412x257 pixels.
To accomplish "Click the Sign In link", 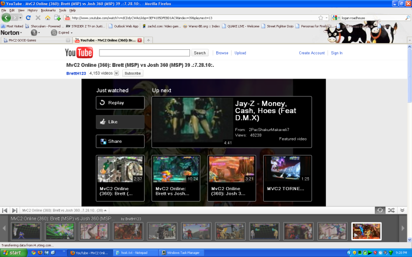I will coord(337,53).
